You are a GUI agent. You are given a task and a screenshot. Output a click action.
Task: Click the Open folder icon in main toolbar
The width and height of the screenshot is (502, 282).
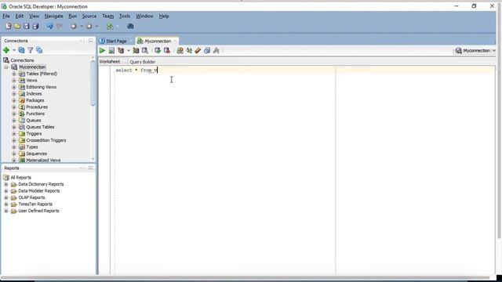point(17,26)
